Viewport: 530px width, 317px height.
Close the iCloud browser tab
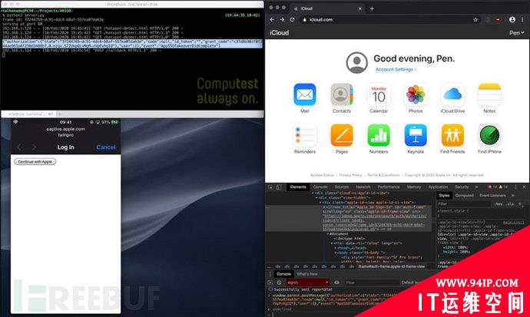tap(359, 8)
